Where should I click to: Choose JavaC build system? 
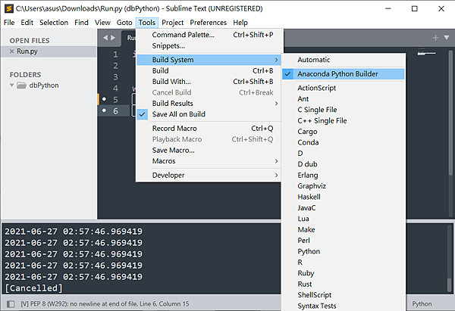(x=344, y=208)
